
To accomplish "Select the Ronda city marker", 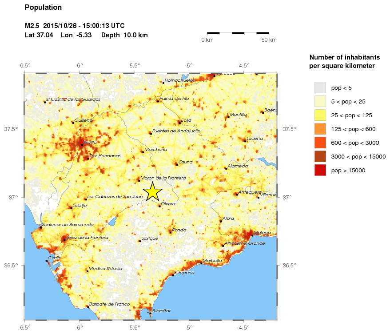I will click(171, 232).
